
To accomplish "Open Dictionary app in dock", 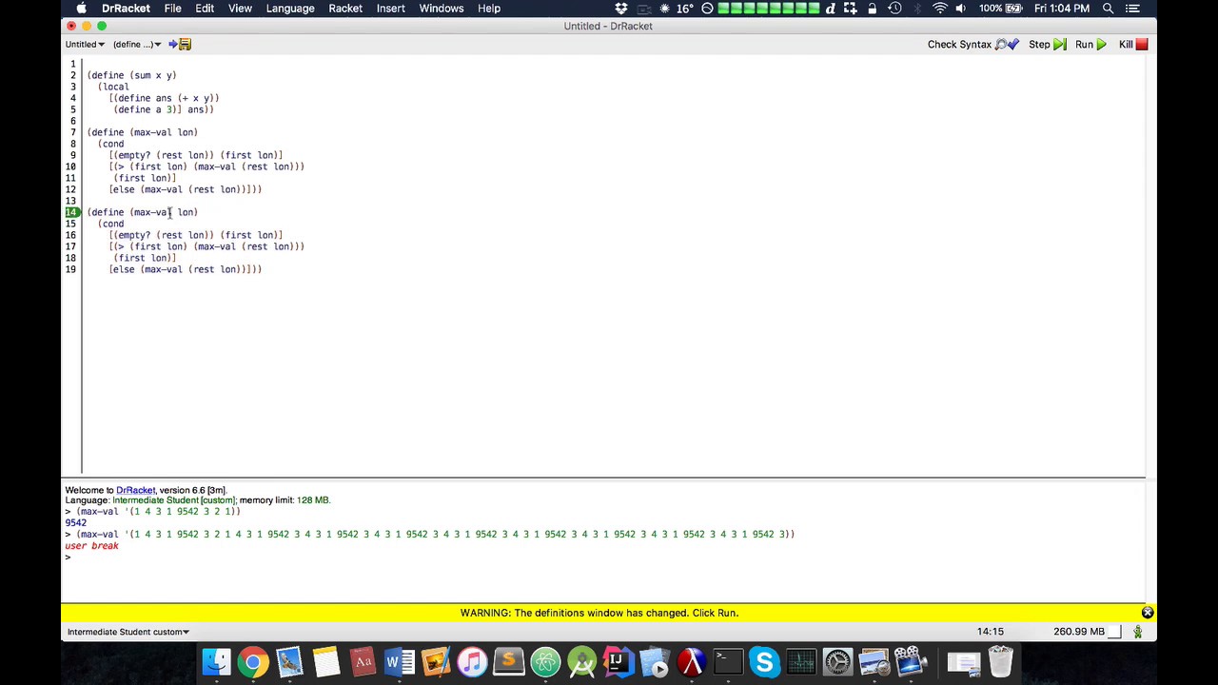I will [363, 661].
